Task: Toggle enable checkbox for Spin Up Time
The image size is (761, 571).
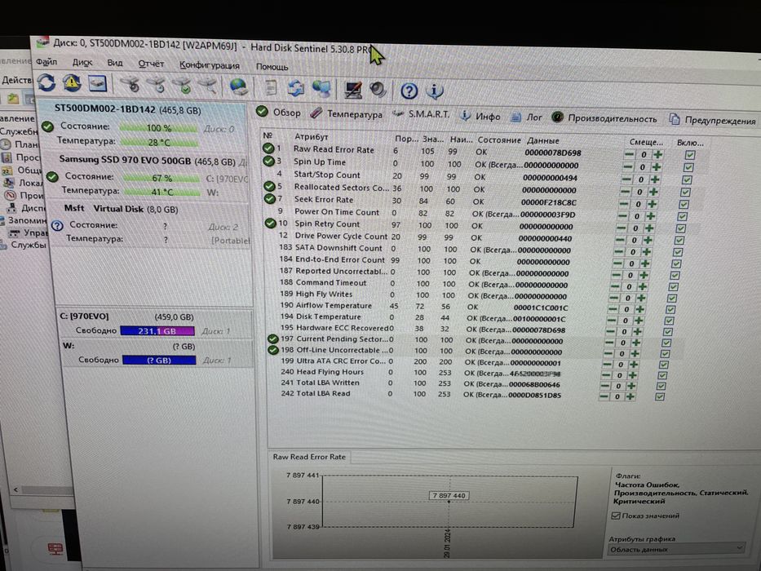Action: click(688, 167)
